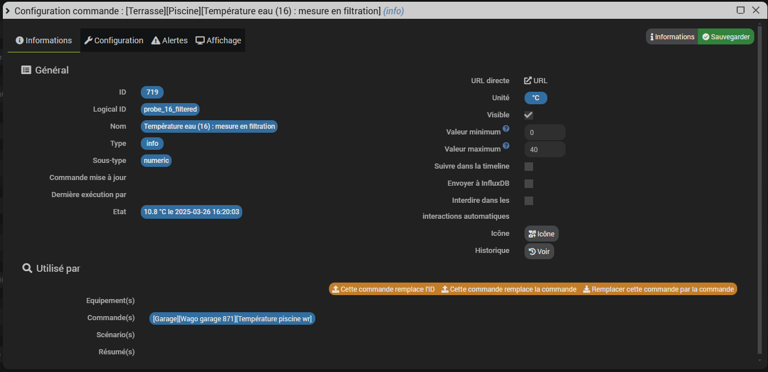Screen dimensions: 768x372
Task: Click the Valeur minimum input field
Action: tap(544, 132)
